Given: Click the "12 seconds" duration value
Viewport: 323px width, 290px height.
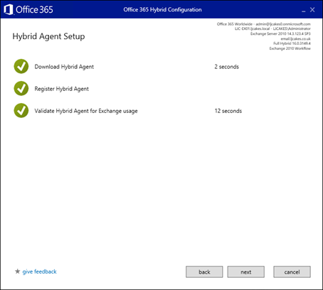Looking at the screenshot, I should pyautogui.click(x=228, y=111).
